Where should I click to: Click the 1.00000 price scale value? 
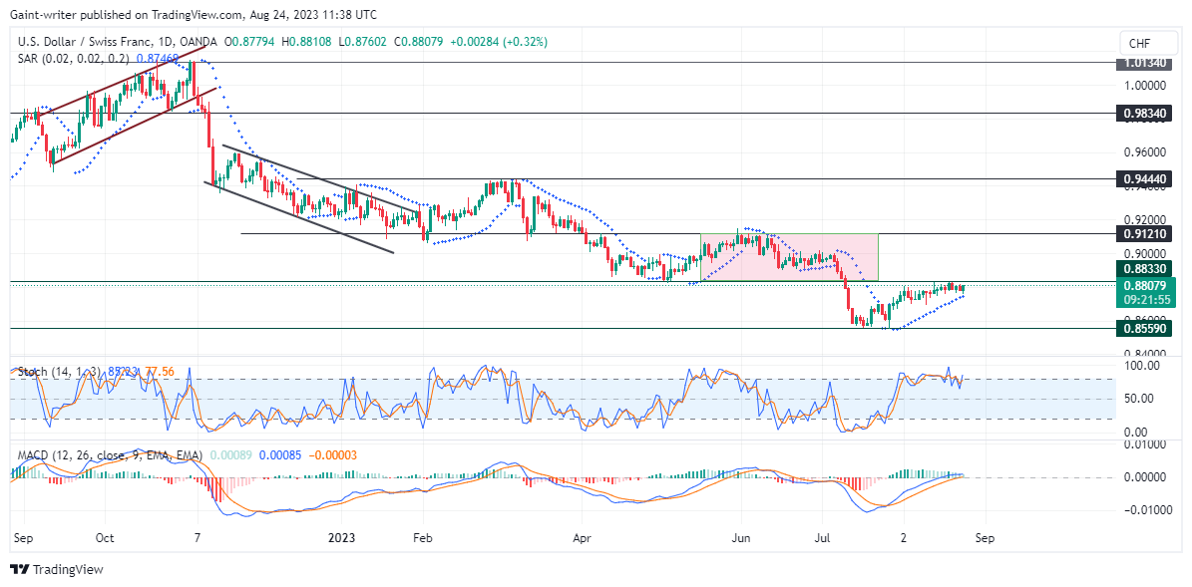[x=1146, y=86]
